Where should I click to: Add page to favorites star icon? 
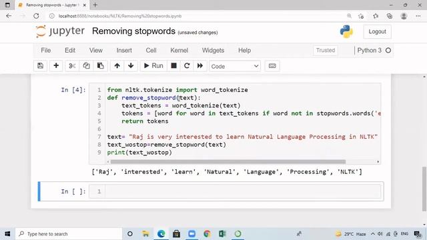(x=361, y=16)
